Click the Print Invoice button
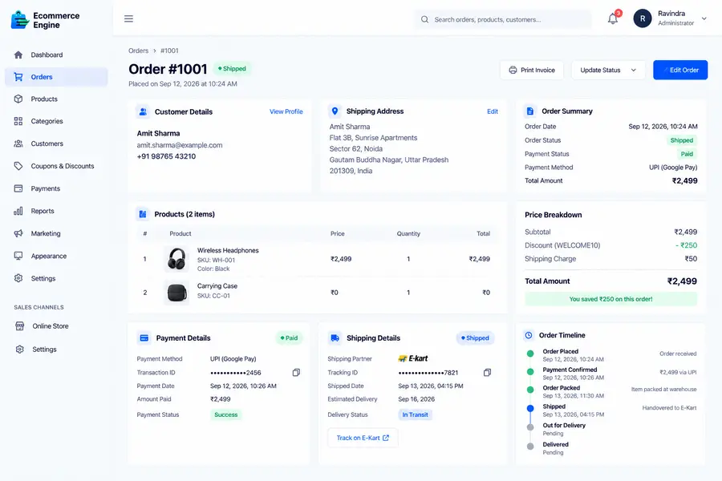 [532, 70]
